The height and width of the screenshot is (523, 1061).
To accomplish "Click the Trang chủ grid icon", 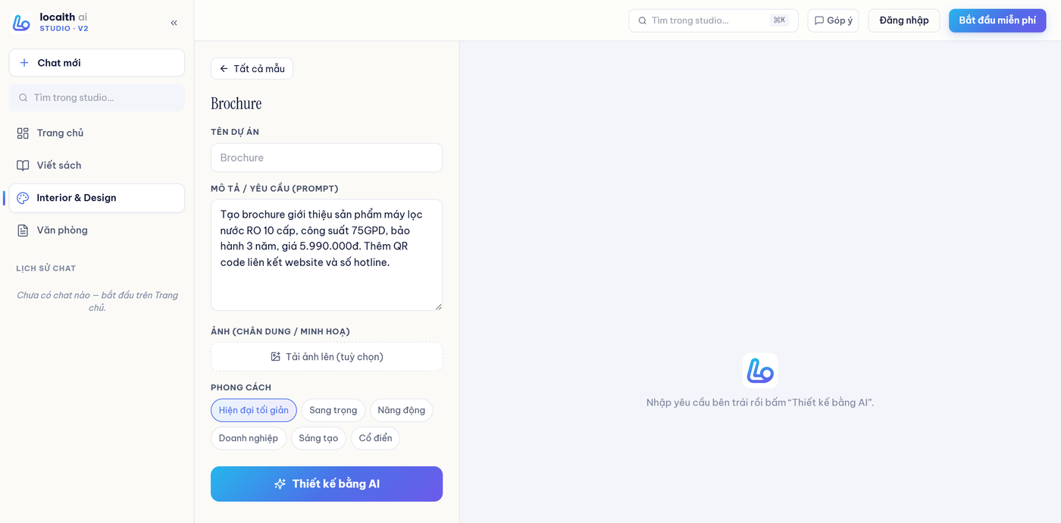I will point(23,133).
